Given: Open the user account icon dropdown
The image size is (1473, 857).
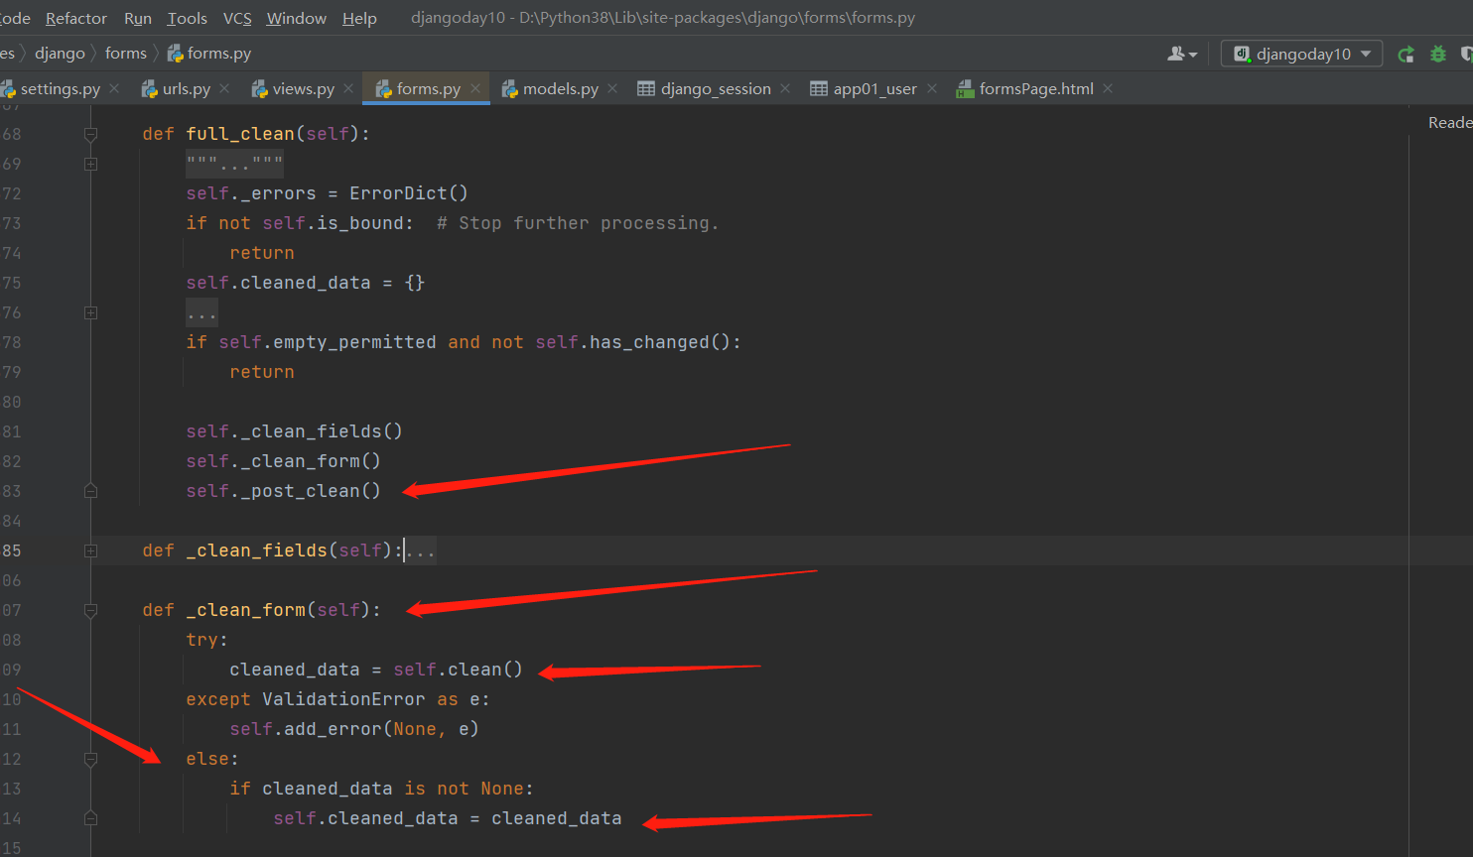Looking at the screenshot, I should (x=1182, y=54).
